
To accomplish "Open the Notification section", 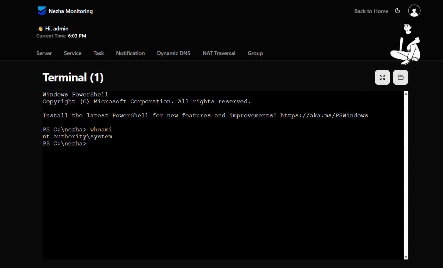I will tap(130, 53).
